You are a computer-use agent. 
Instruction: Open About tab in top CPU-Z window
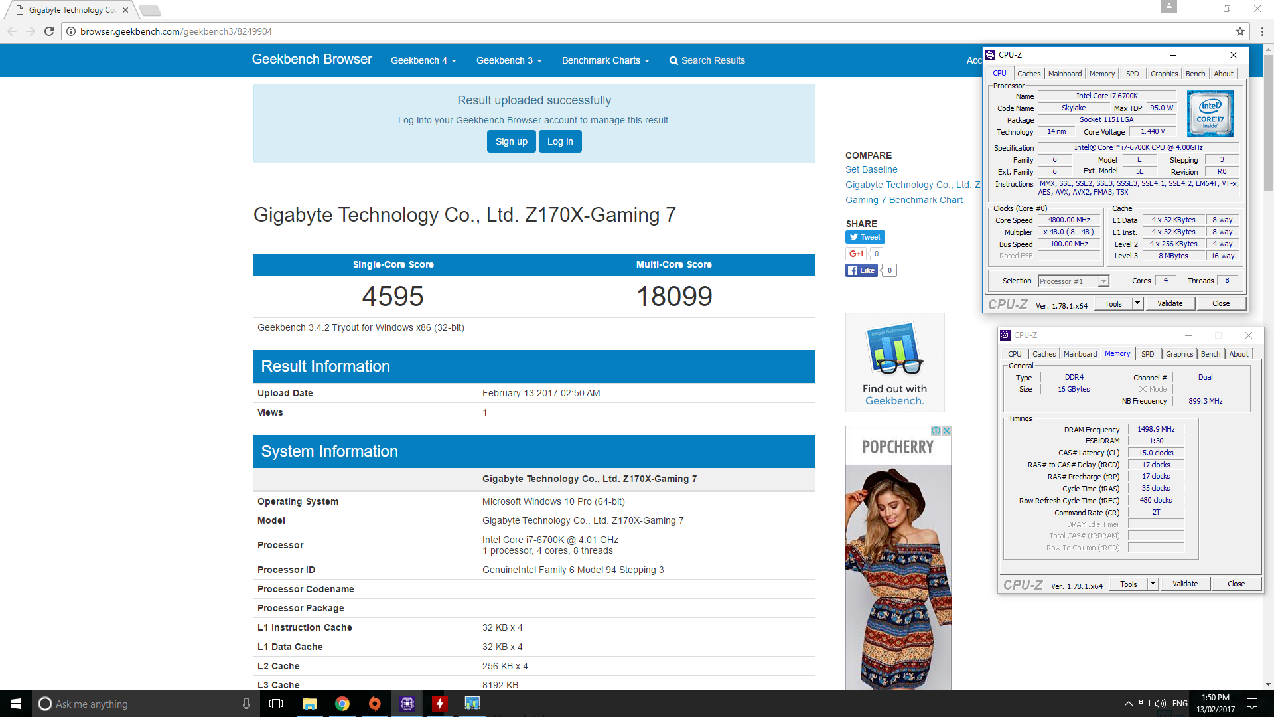(x=1224, y=74)
